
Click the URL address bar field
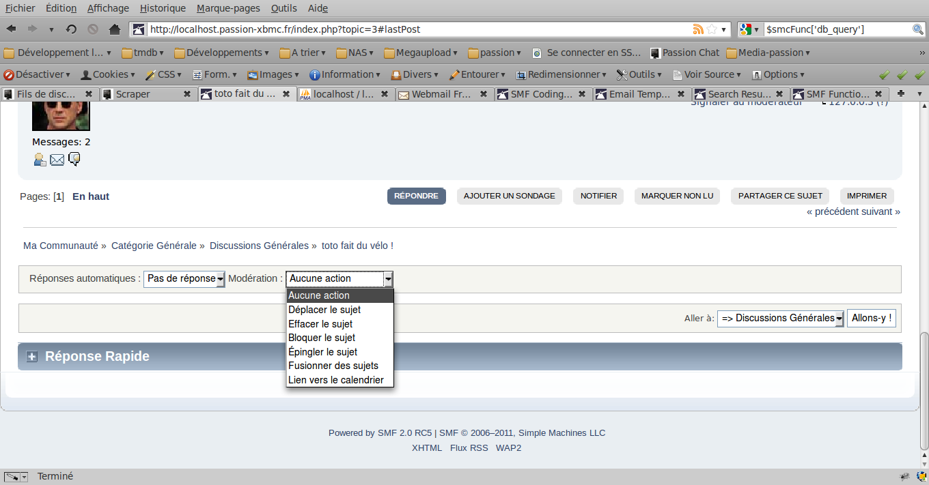[x=417, y=29]
